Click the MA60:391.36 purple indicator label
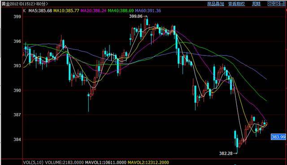The height and width of the screenshot is (165, 287). click(x=148, y=11)
